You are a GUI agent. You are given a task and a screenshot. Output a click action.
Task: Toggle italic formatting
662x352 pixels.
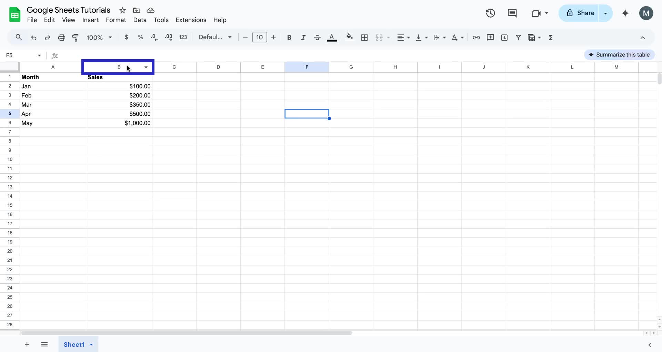coord(303,37)
